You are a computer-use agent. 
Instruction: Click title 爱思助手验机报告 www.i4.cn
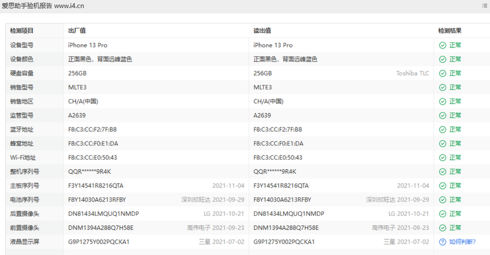(43, 5)
